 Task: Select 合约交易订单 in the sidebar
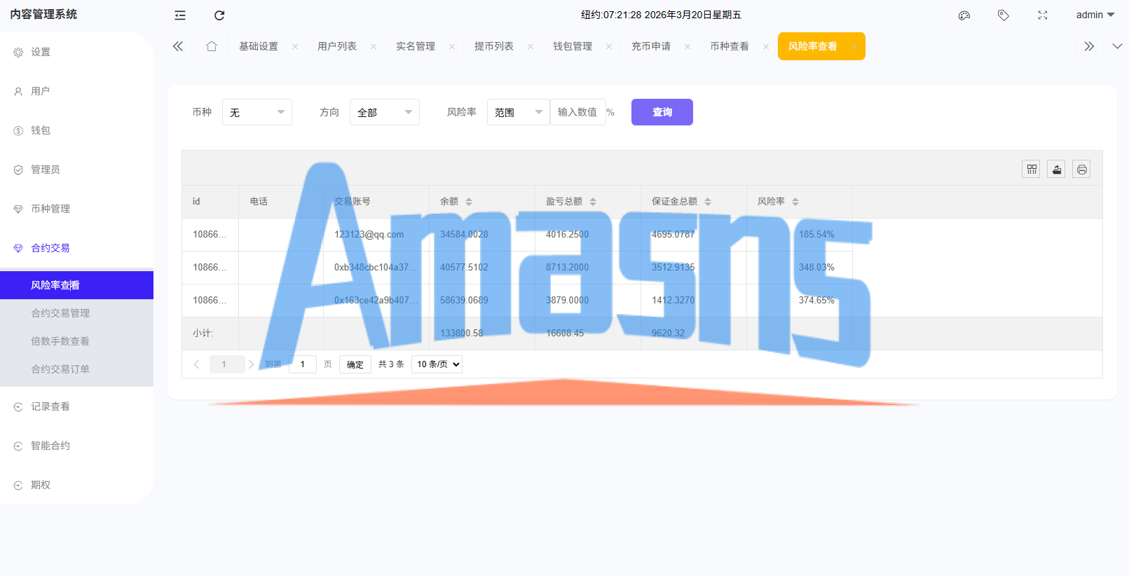pyautogui.click(x=76, y=369)
